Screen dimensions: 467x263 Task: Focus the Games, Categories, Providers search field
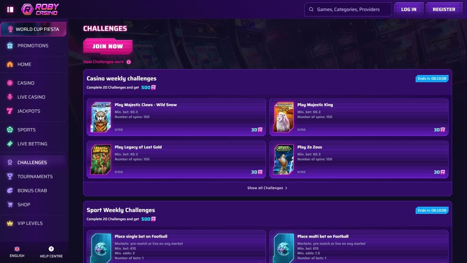(x=348, y=9)
